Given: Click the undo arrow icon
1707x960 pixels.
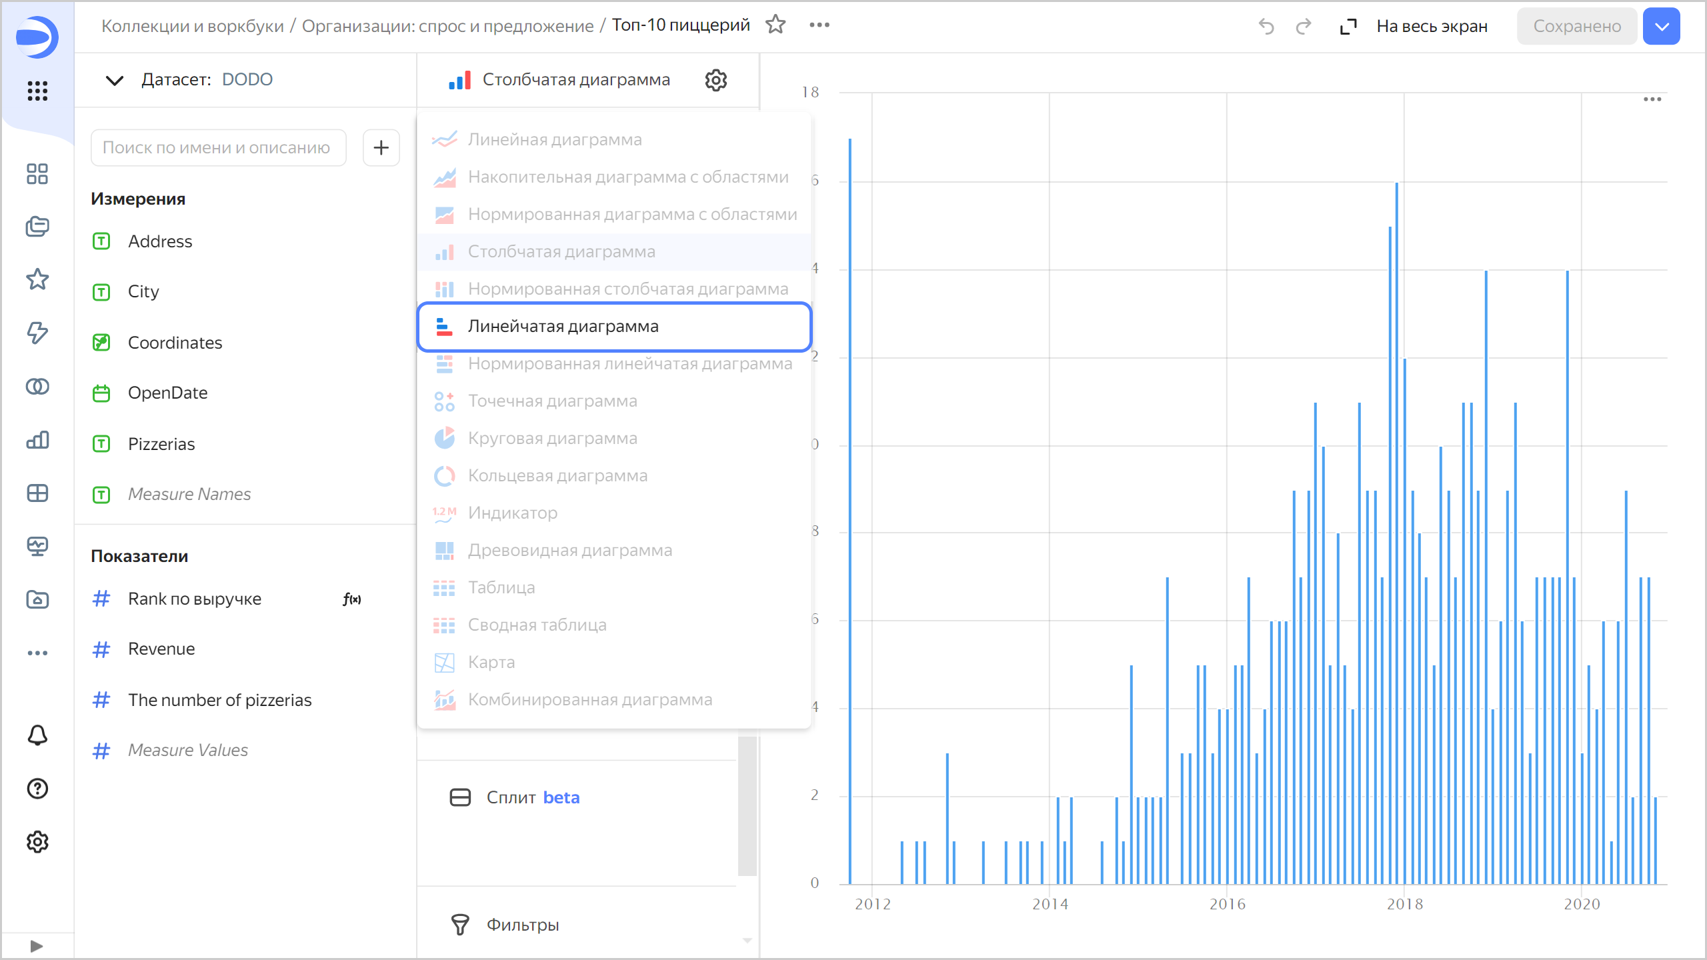Looking at the screenshot, I should (1266, 27).
